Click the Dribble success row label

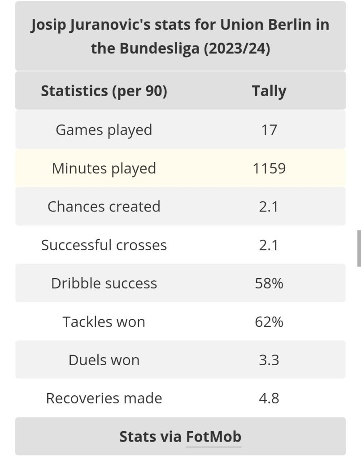coord(104,283)
